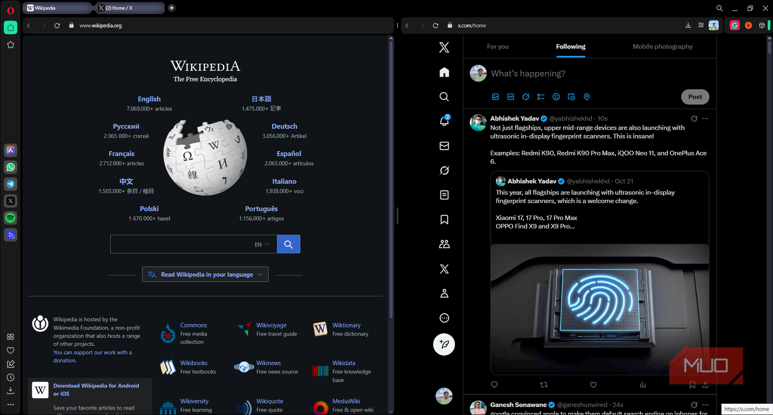Open Bookmarks star in Opera sidebar
773x415 pixels.
point(10,45)
